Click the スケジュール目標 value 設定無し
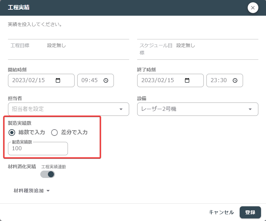Image resolution: width=266 pixels, height=221 pixels. (x=185, y=45)
